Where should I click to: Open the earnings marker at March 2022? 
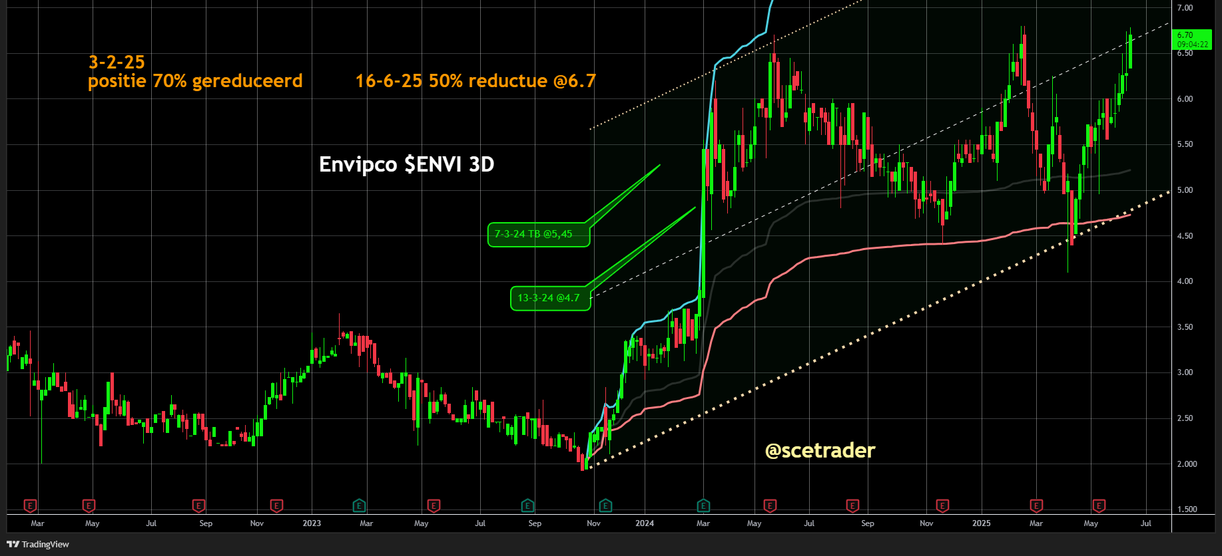(x=30, y=506)
